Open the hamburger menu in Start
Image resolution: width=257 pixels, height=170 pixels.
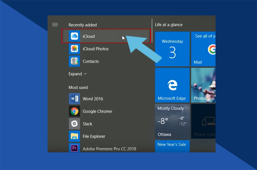click(55, 25)
